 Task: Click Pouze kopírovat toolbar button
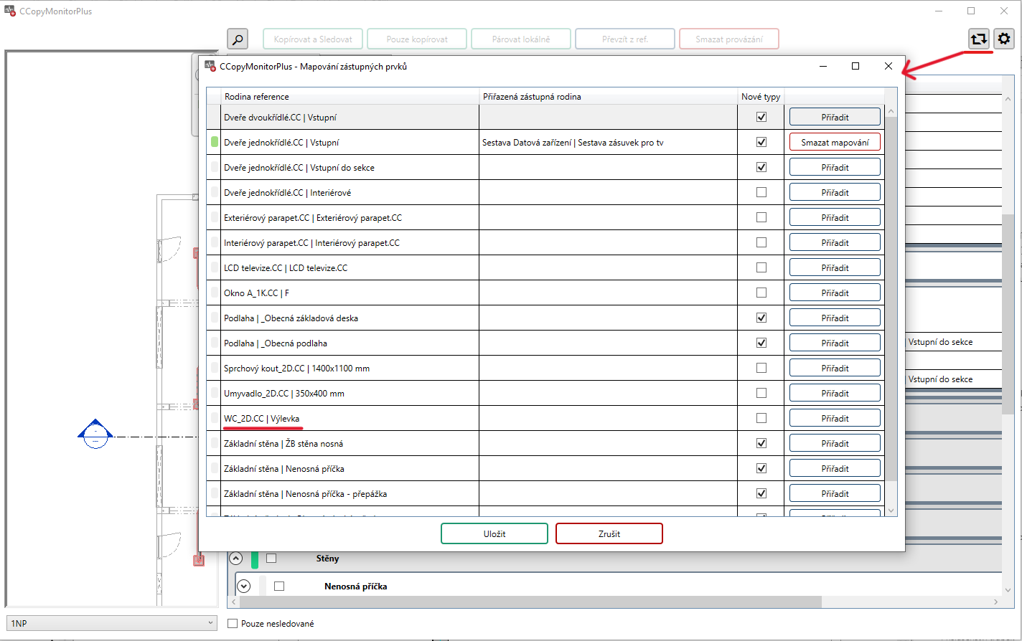417,39
